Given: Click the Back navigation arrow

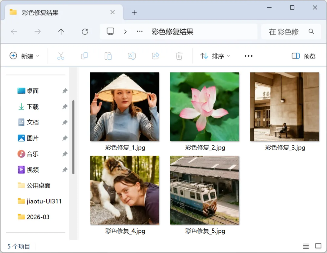Looking at the screenshot, I should click(14, 32).
